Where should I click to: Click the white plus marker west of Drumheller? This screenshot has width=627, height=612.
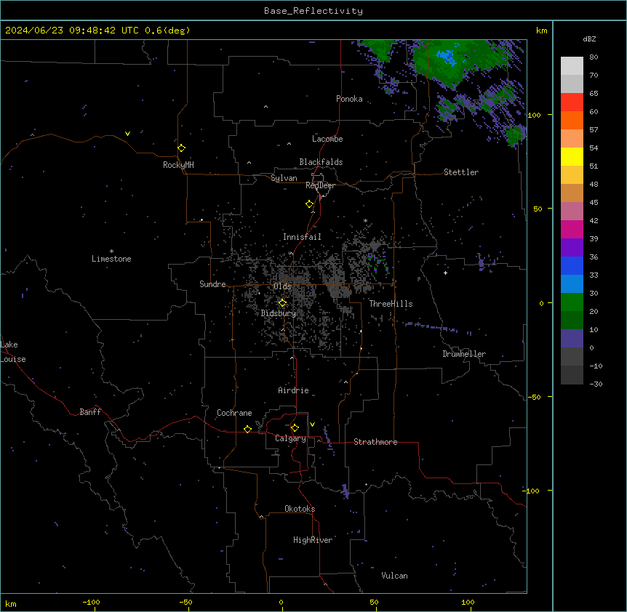click(x=445, y=273)
